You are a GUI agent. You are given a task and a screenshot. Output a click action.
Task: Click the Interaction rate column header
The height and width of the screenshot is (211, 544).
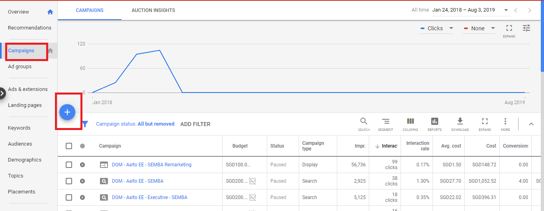pyautogui.click(x=418, y=146)
